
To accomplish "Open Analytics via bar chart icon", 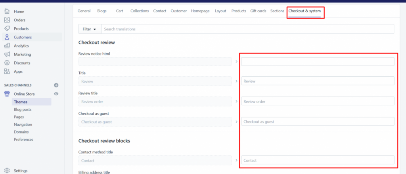I will (x=7, y=46).
